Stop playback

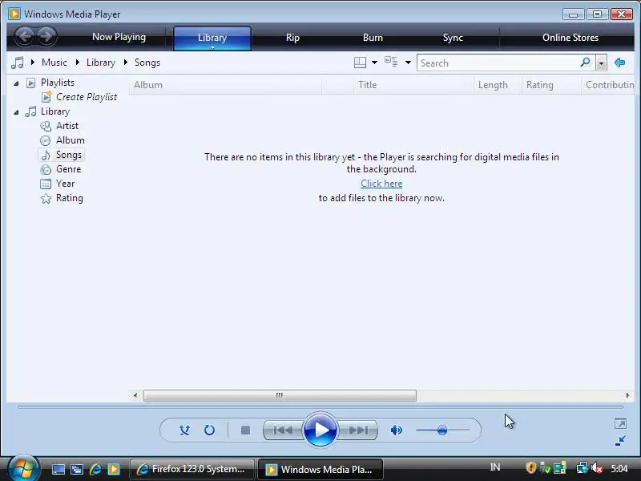tap(245, 430)
